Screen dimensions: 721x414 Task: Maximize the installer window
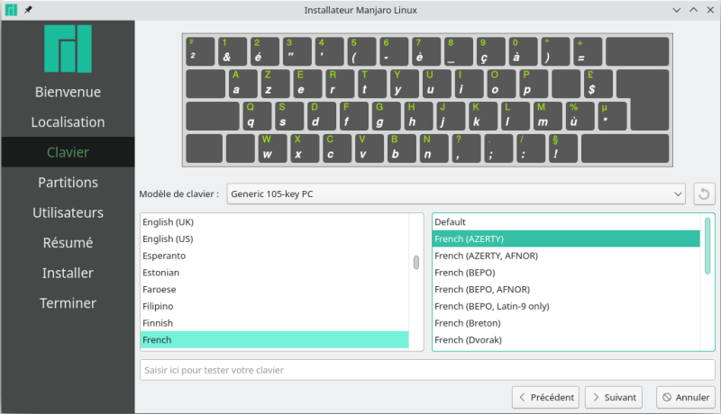tap(693, 10)
